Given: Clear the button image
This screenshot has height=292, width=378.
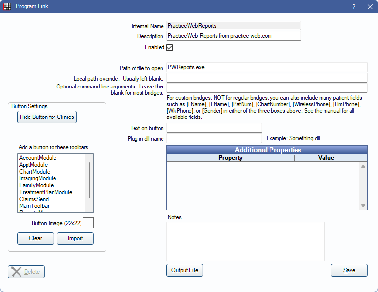Looking at the screenshot, I should (35, 238).
